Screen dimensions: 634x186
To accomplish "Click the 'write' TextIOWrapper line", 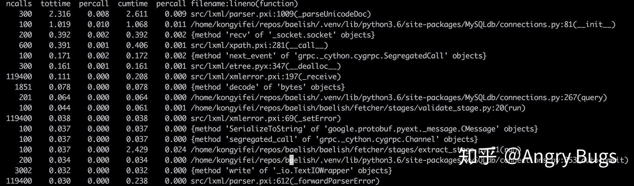I will pos(291,171).
